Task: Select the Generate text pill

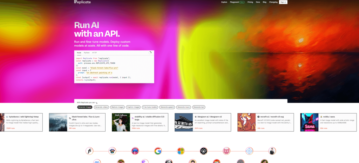Action: click(199, 107)
